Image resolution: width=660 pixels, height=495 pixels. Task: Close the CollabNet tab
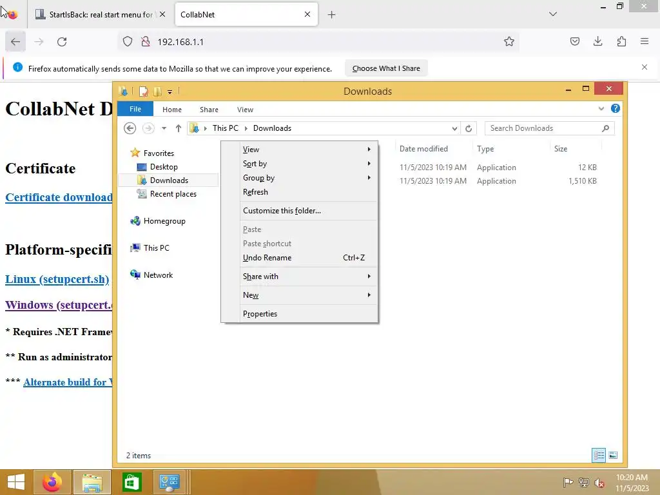click(x=307, y=14)
